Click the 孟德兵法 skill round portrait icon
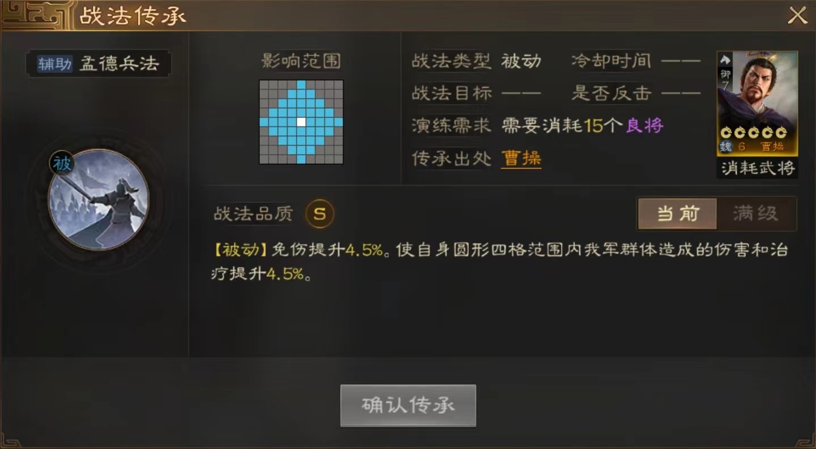The height and width of the screenshot is (449, 816). pos(99,199)
